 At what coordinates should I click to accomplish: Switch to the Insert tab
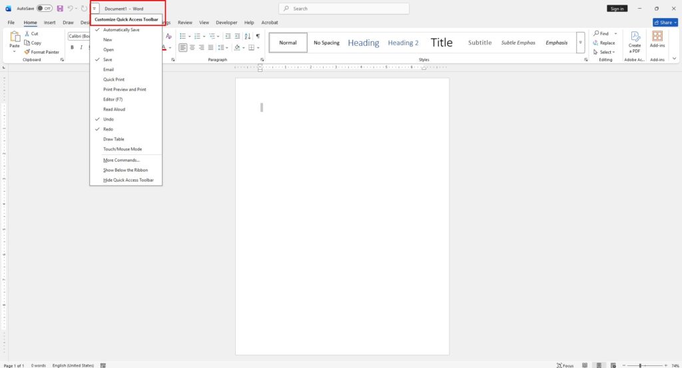(x=49, y=22)
